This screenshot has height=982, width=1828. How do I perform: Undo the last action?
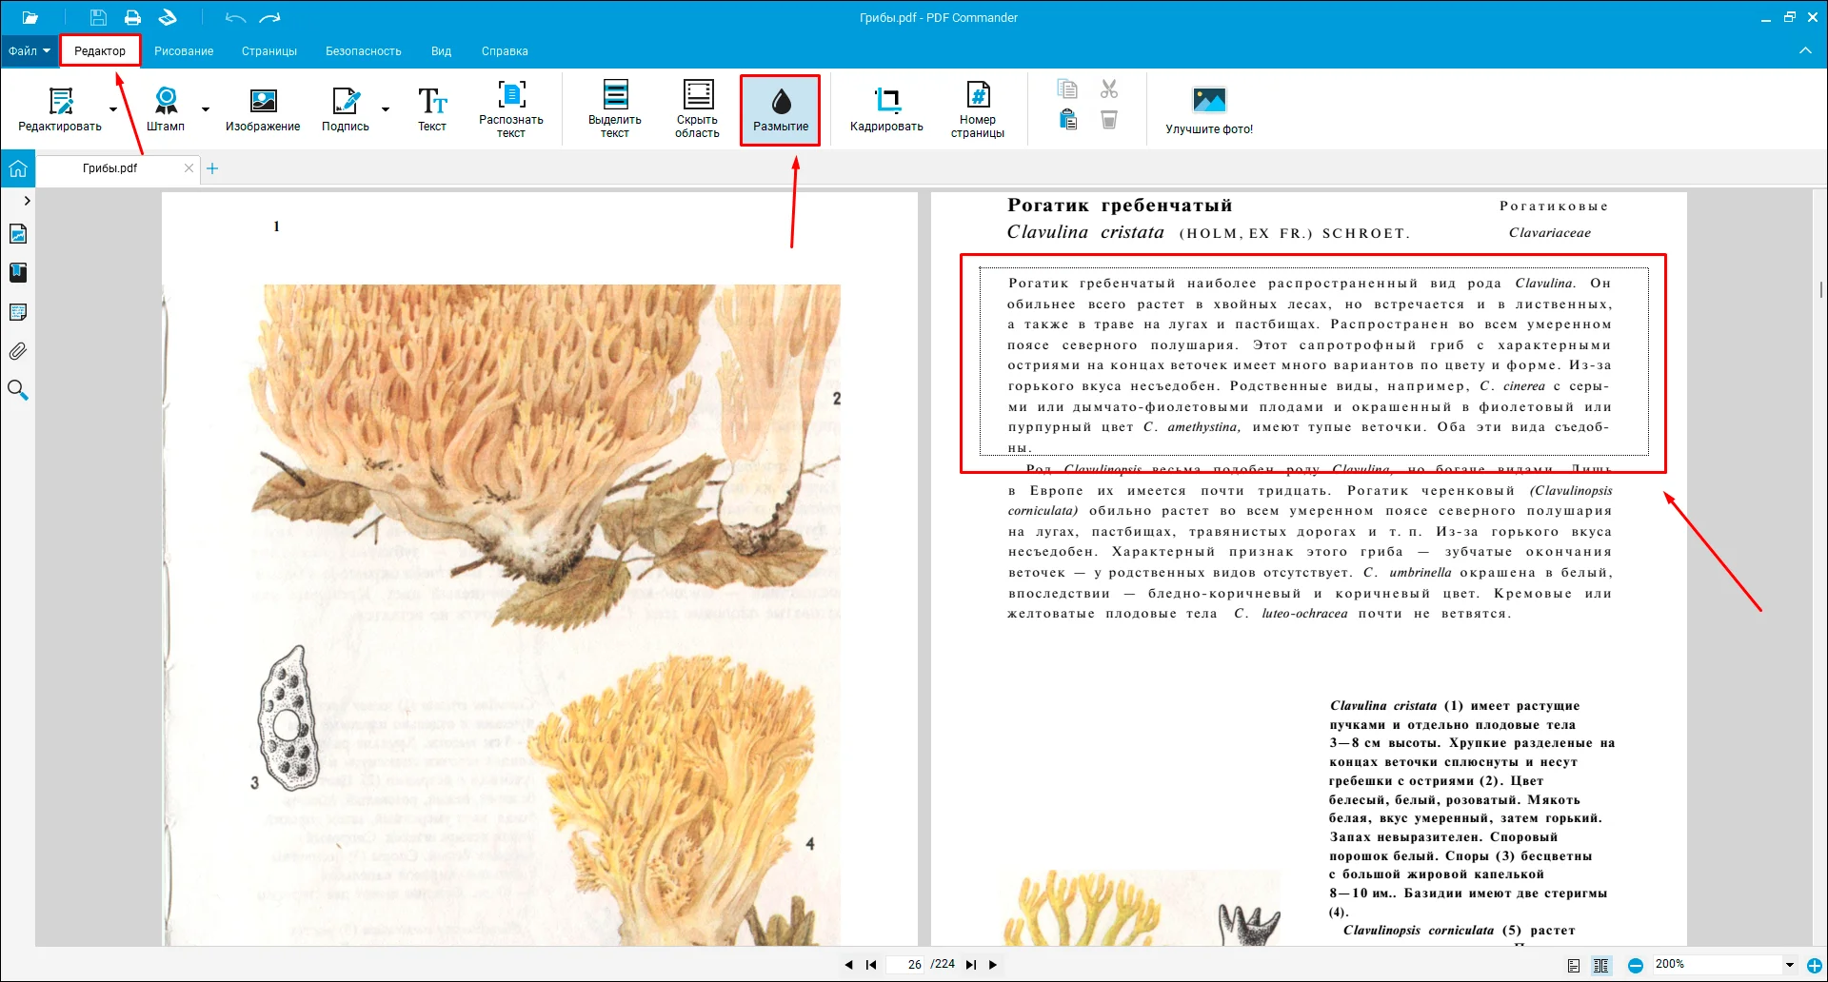coord(235,18)
